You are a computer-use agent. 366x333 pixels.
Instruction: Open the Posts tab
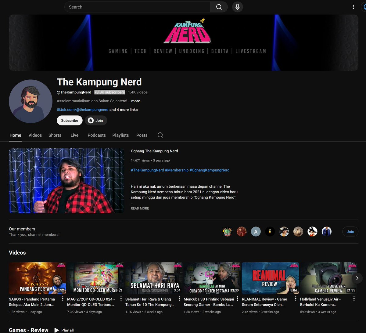tap(142, 135)
